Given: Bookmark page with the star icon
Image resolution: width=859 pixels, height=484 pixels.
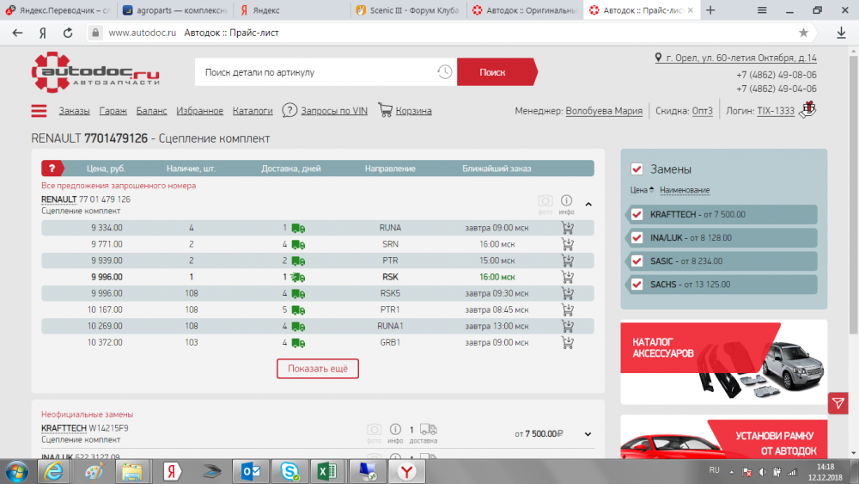Looking at the screenshot, I should [803, 33].
